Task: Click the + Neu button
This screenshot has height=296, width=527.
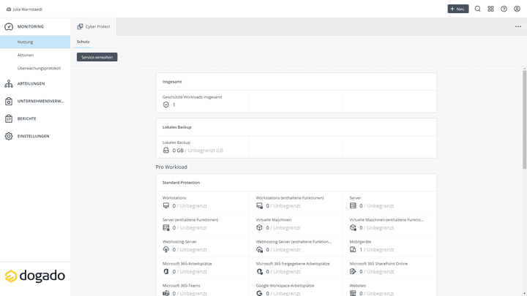Action: pyautogui.click(x=458, y=9)
